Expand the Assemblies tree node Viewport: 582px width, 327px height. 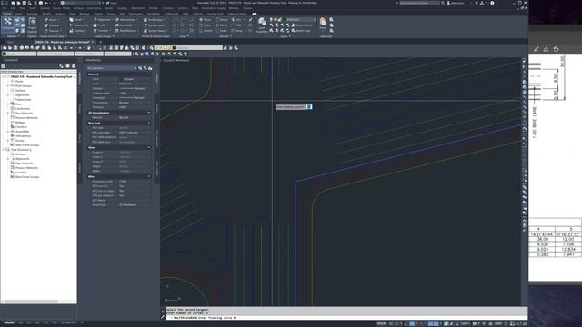(x=8, y=131)
